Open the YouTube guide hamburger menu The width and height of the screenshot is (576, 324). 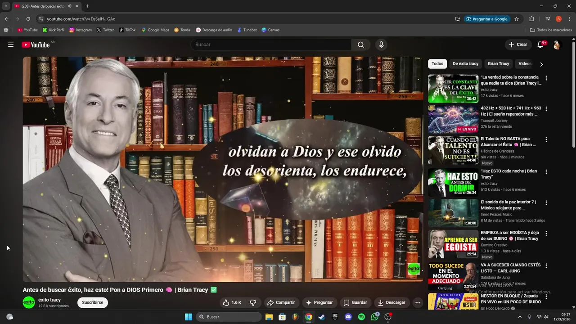pyautogui.click(x=11, y=45)
